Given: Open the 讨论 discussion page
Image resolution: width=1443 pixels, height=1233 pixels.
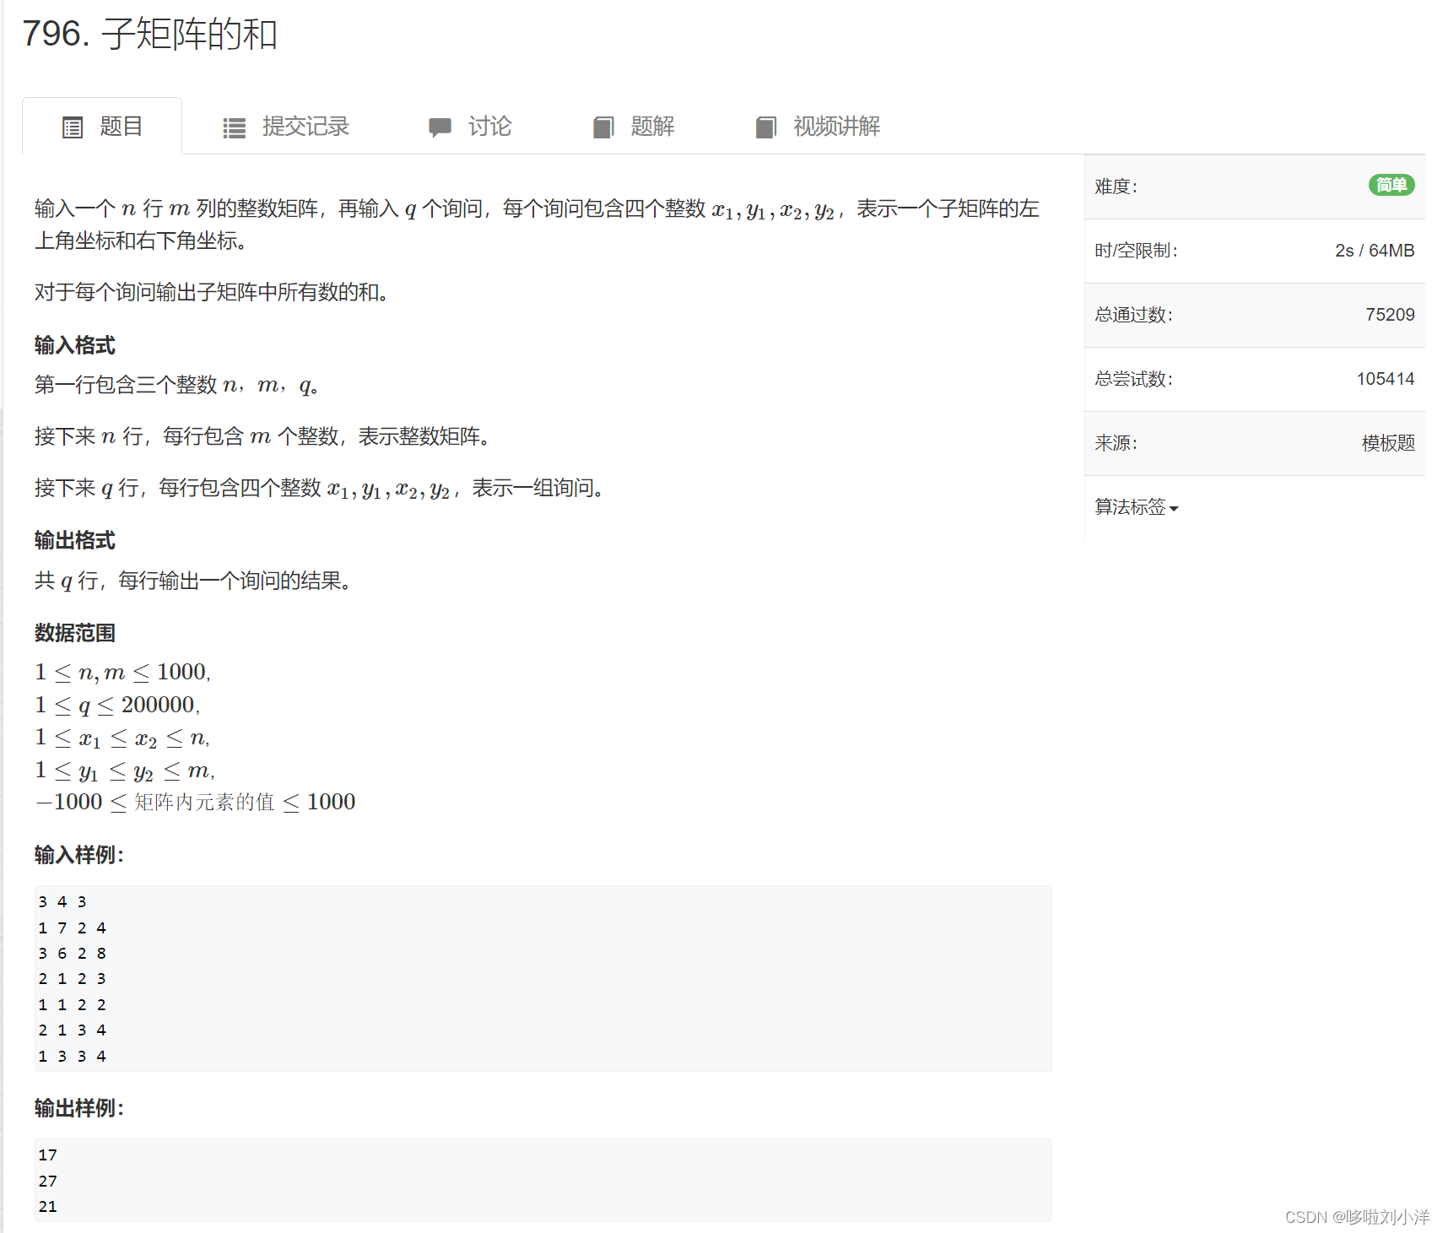Looking at the screenshot, I should pyautogui.click(x=490, y=126).
